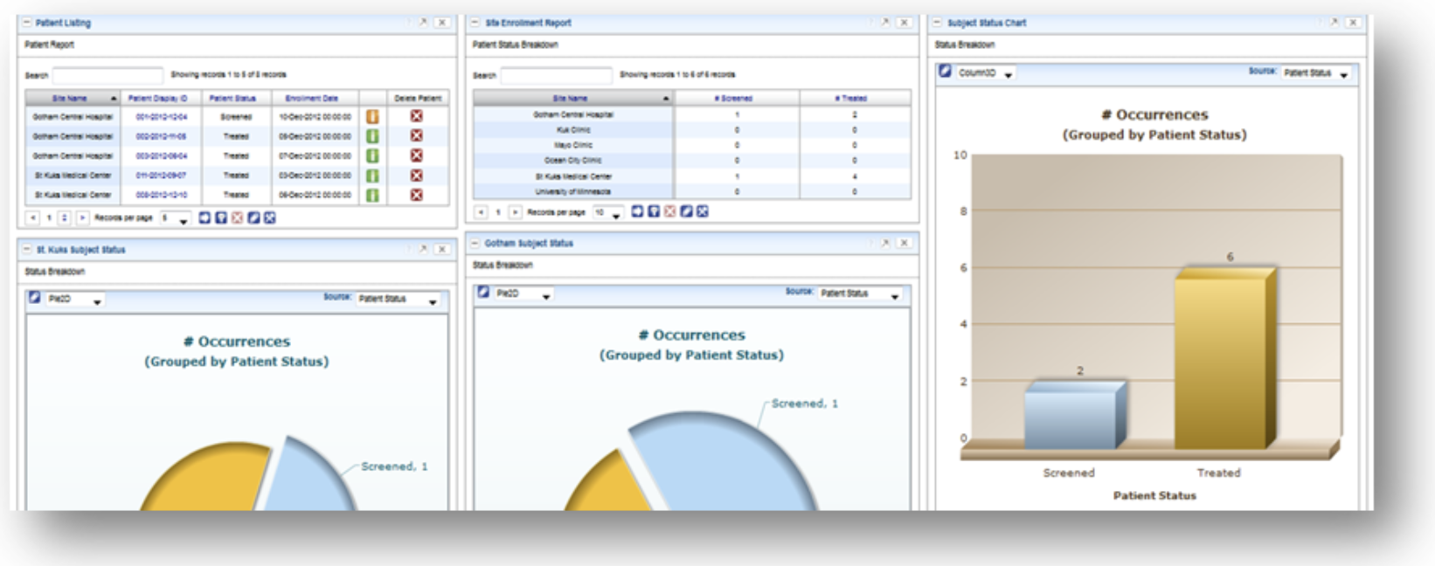Click the chart edit icon in Gotham Subject Status
This screenshot has height=566, width=1435.
click(x=483, y=293)
